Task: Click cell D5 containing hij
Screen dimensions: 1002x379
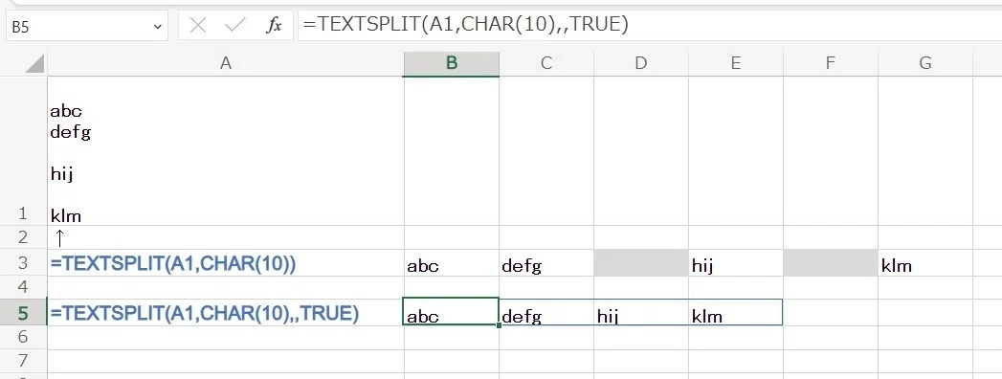Action: pos(640,312)
